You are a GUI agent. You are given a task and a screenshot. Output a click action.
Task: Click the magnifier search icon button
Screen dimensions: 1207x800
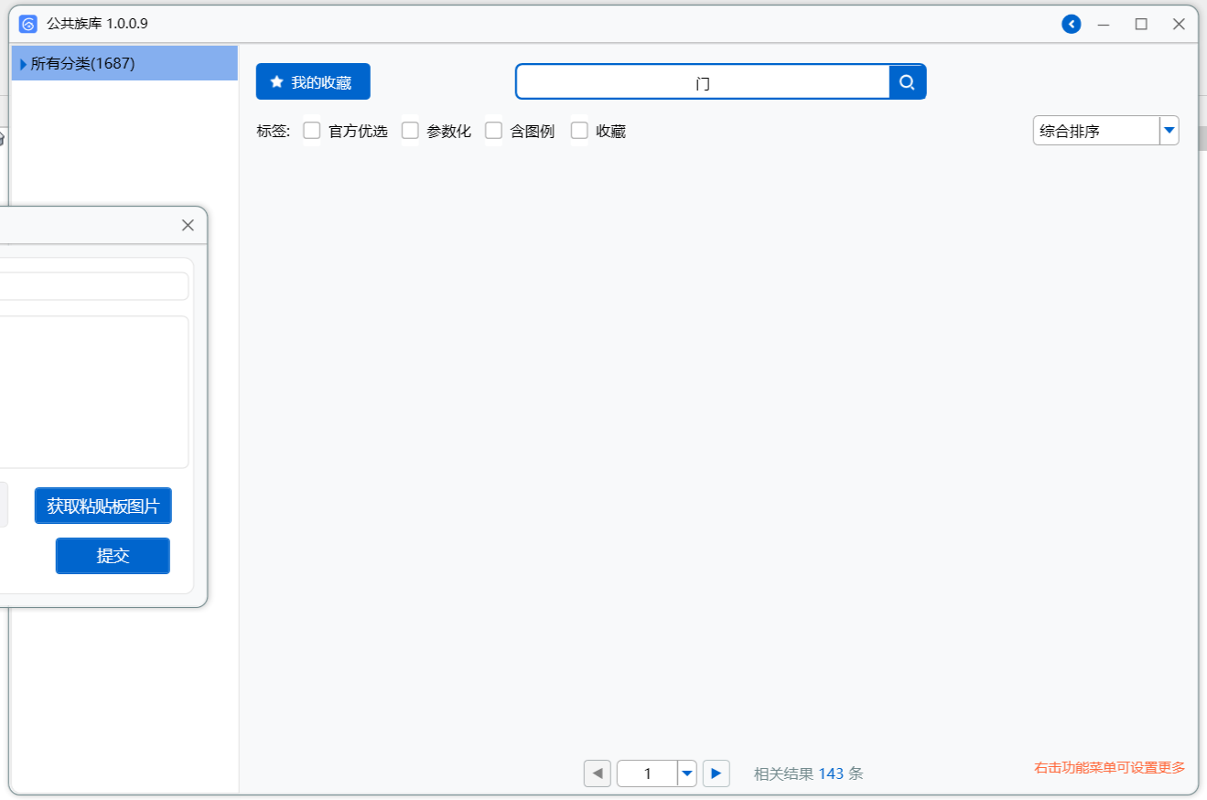point(907,82)
